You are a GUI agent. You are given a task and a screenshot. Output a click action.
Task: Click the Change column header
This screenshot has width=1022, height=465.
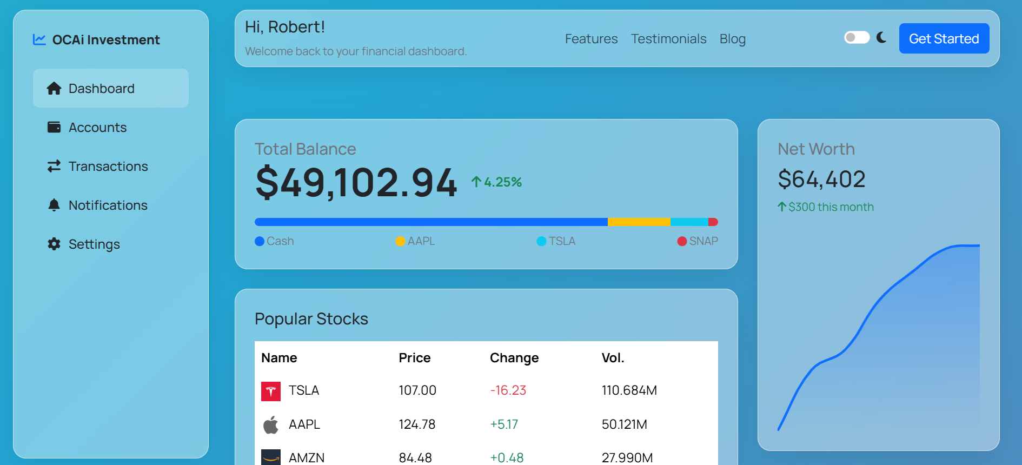(x=514, y=358)
